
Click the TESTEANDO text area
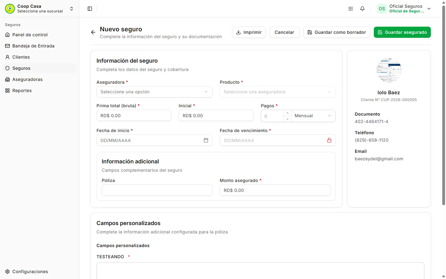click(260, 271)
